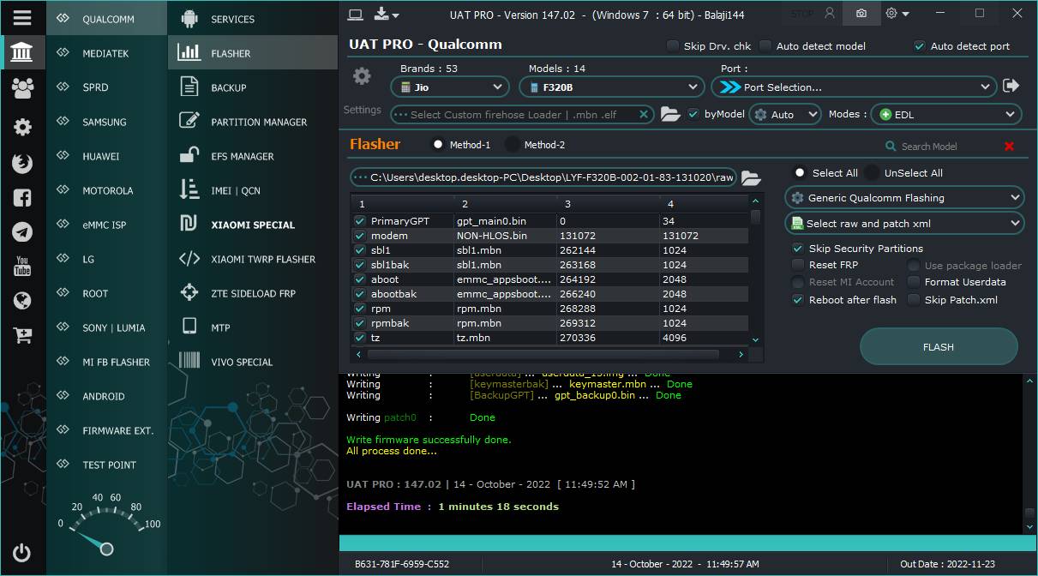
Task: Browse firmware path folder icon
Action: click(751, 177)
